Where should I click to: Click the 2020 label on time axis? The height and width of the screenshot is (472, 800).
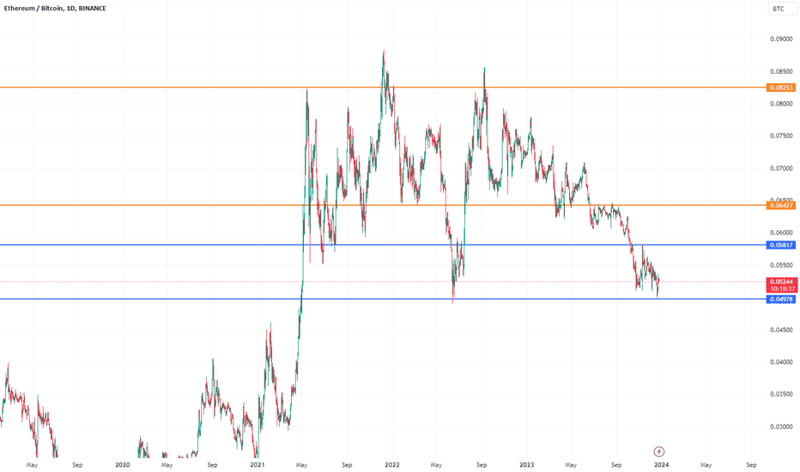[123, 465]
